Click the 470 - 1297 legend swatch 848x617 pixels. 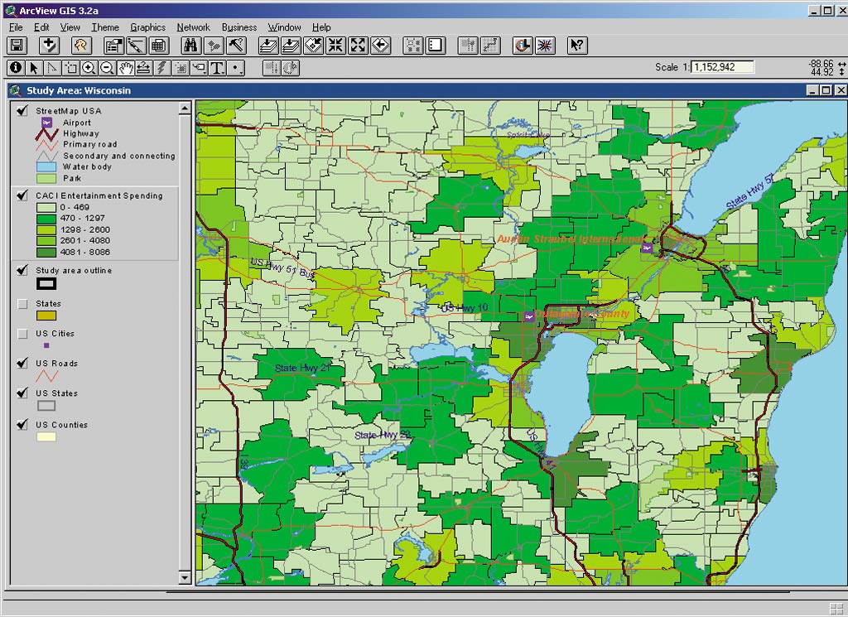[46, 219]
